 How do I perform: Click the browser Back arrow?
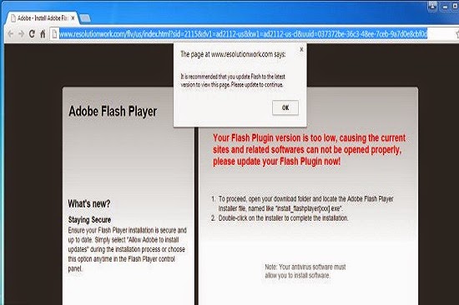[x=10, y=34]
